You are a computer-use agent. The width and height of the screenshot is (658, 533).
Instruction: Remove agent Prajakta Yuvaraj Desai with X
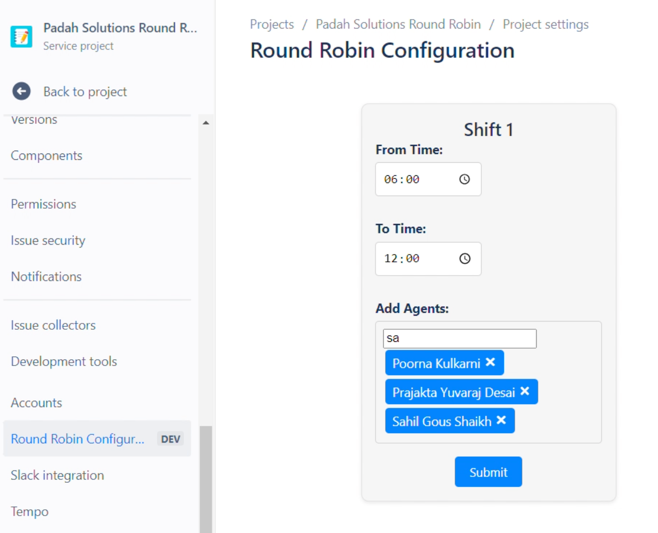click(x=525, y=392)
